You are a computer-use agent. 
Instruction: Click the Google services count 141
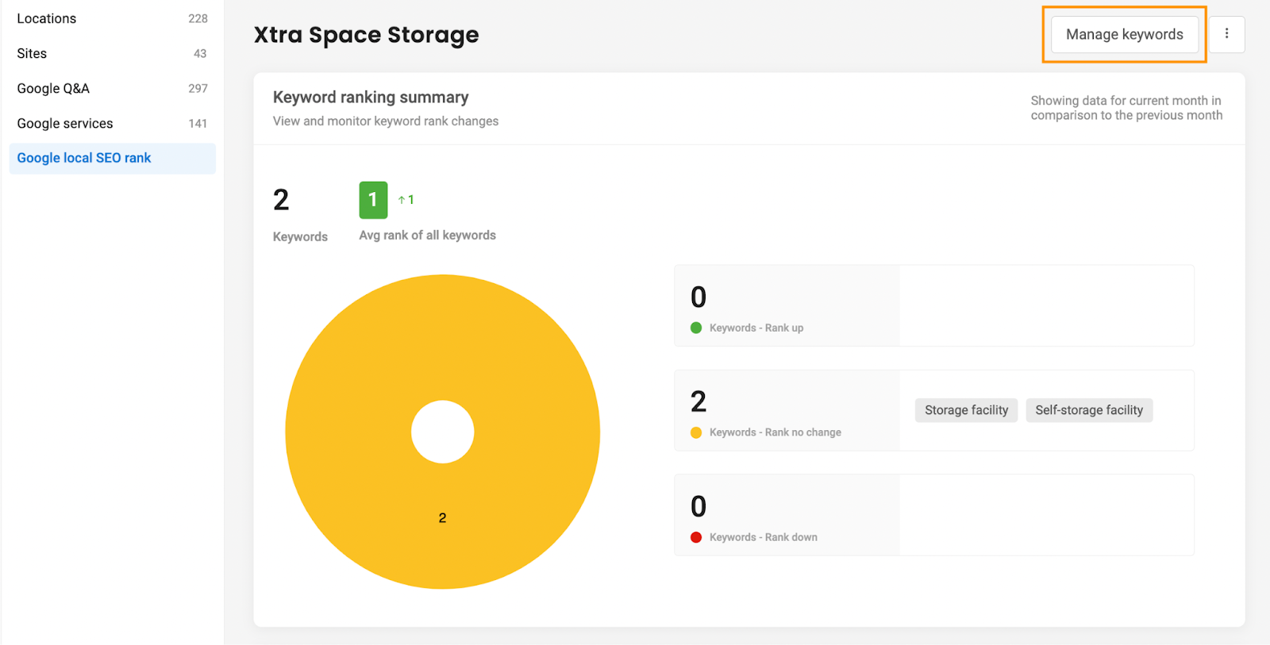[198, 123]
